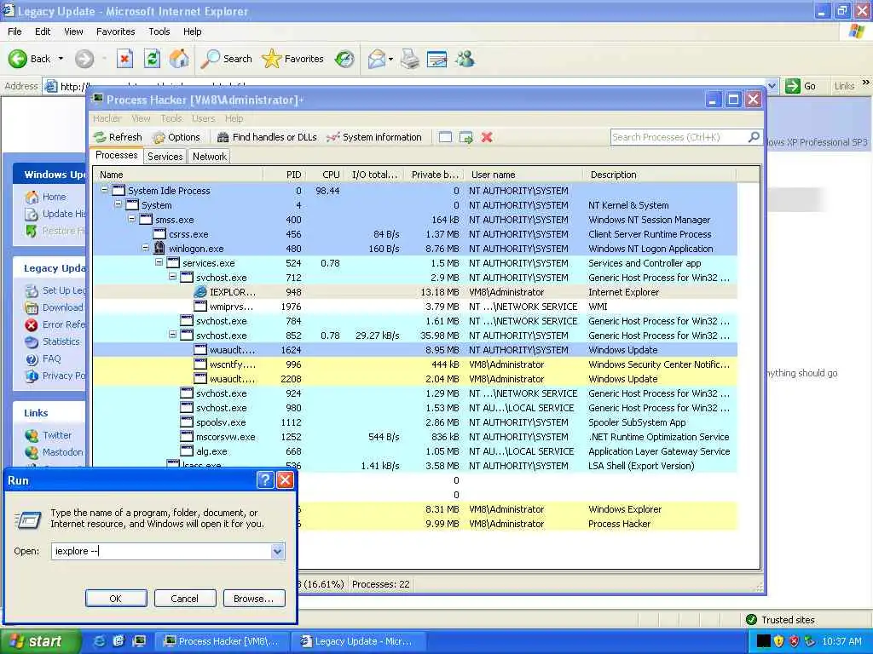Refresh the Process Hacker process list
This screenshot has height=654, width=873.
click(x=118, y=137)
